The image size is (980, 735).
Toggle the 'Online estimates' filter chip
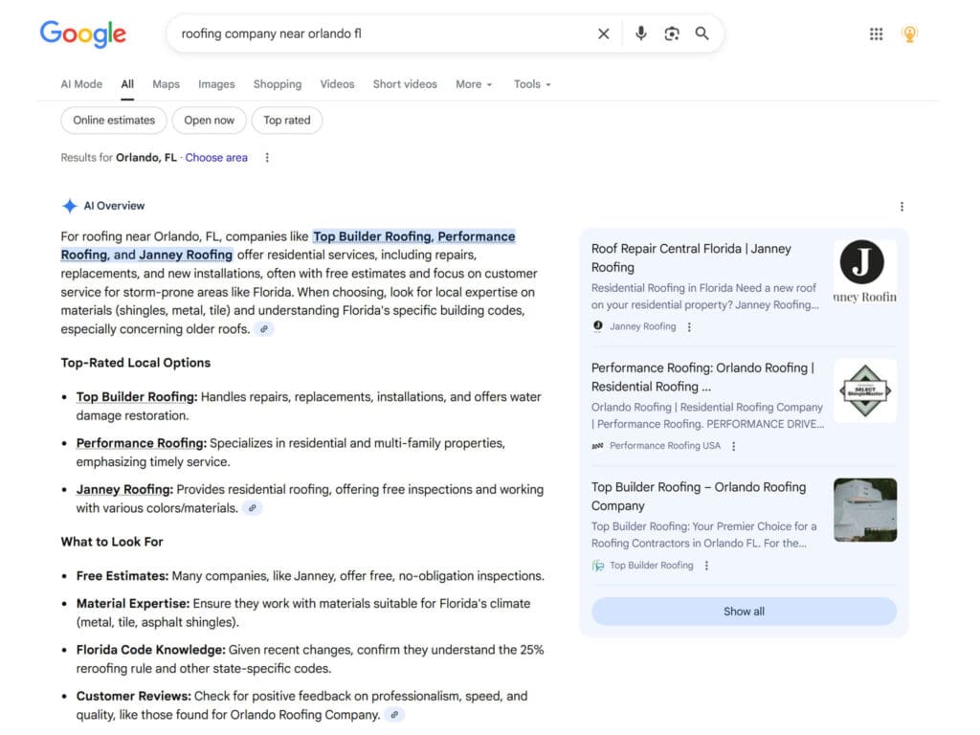[x=114, y=120]
